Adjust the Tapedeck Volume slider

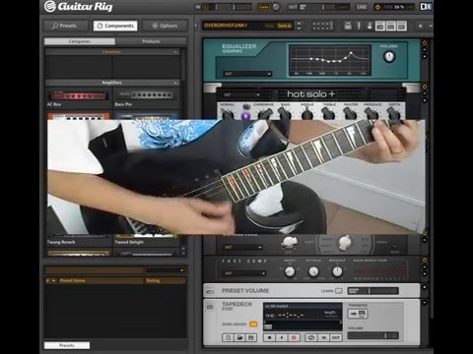coord(372,335)
